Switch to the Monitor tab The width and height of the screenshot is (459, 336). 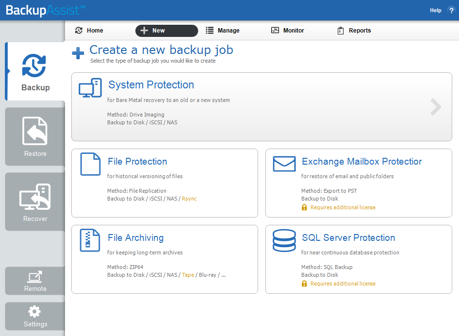tap(288, 31)
